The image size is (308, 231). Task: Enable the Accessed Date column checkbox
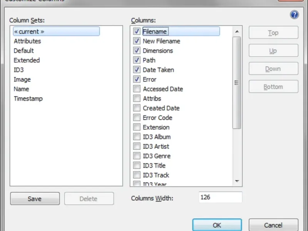137,89
